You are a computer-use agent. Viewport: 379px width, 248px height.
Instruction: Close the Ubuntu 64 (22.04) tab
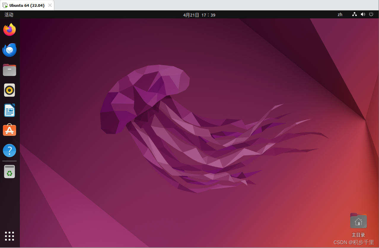click(50, 5)
